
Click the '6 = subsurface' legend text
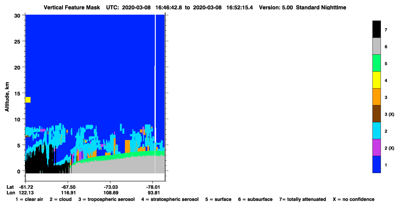point(255,199)
